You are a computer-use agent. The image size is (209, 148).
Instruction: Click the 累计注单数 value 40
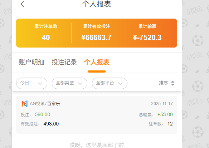(46, 38)
